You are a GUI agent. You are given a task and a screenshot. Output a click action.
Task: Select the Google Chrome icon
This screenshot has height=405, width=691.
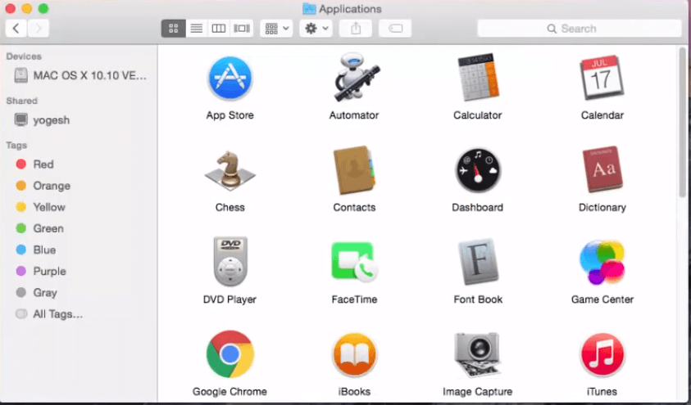[230, 354]
